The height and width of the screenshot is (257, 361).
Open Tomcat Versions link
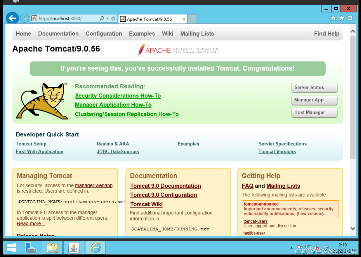click(277, 151)
